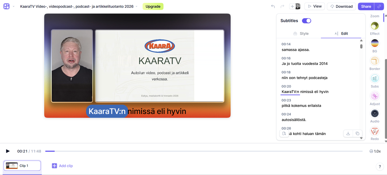Open the app logo menu chevron
Image resolution: width=387 pixels, height=175 pixels.
(x=14, y=6)
